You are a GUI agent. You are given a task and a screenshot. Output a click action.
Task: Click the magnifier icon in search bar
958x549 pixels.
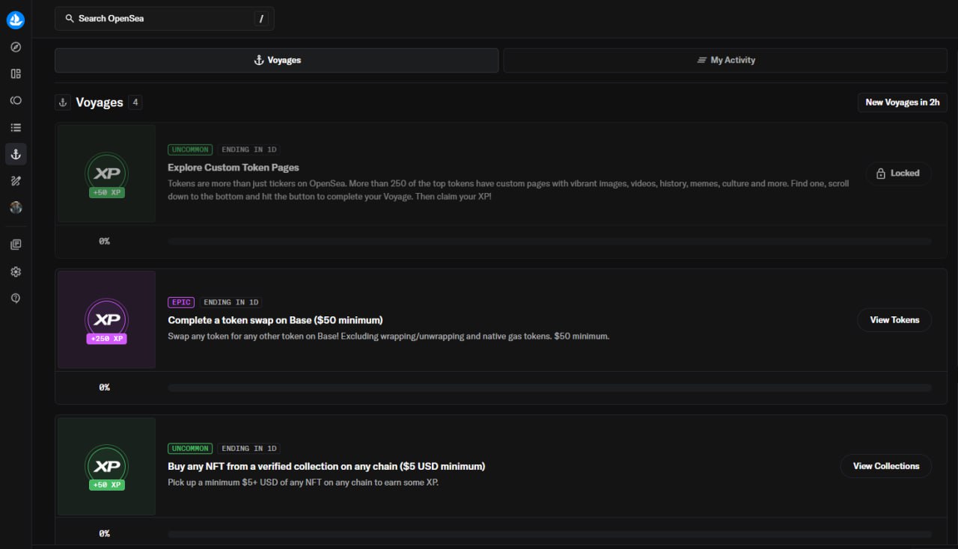70,19
